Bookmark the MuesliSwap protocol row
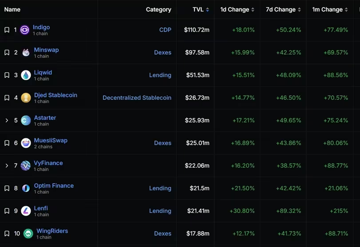 pyautogui.click(x=7, y=143)
